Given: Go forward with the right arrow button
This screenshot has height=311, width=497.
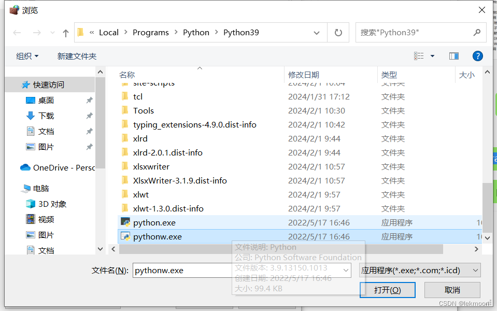Looking at the screenshot, I should pos(37,33).
